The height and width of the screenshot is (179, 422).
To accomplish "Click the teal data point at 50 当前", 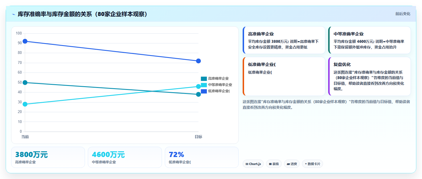I will point(25,83).
